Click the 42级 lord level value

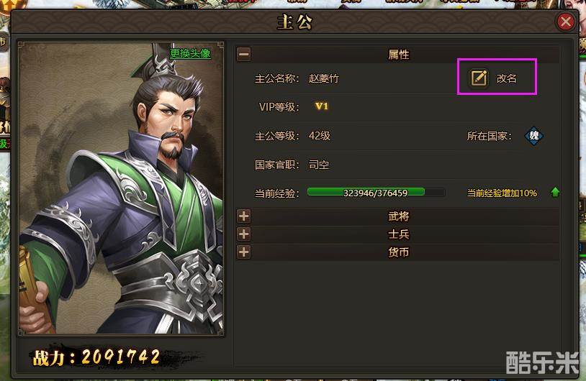pos(320,136)
